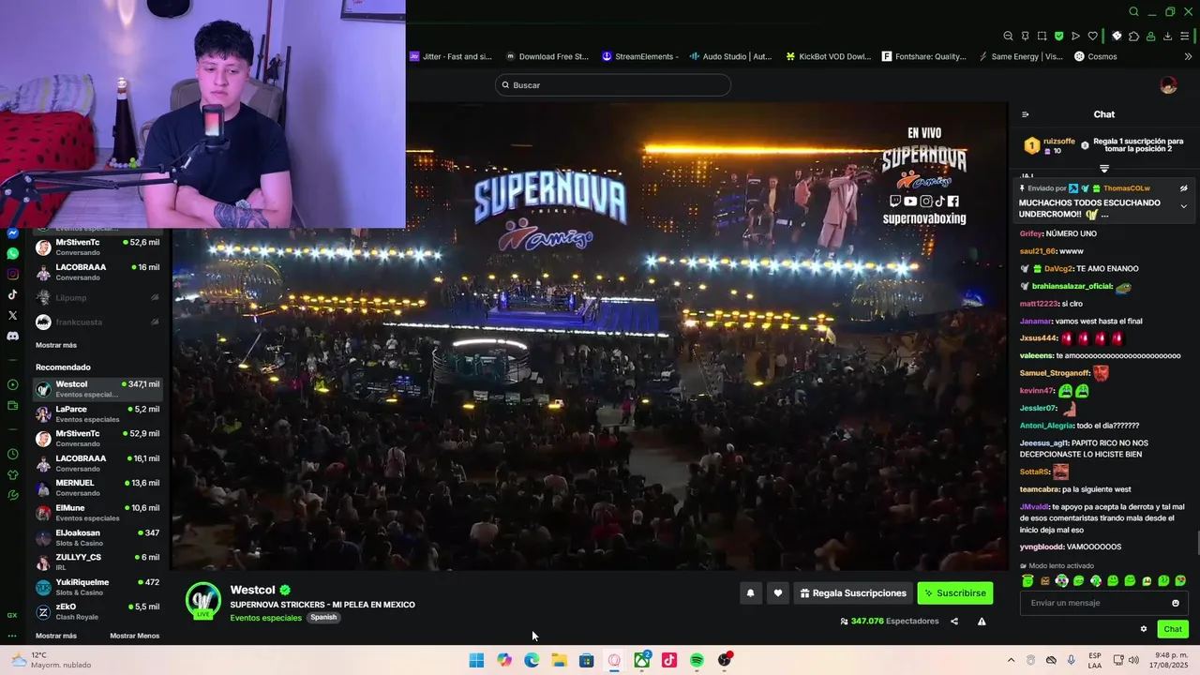Click the zoom-out magnifier icon in toolbar
The image size is (1200, 675).
point(1008,36)
